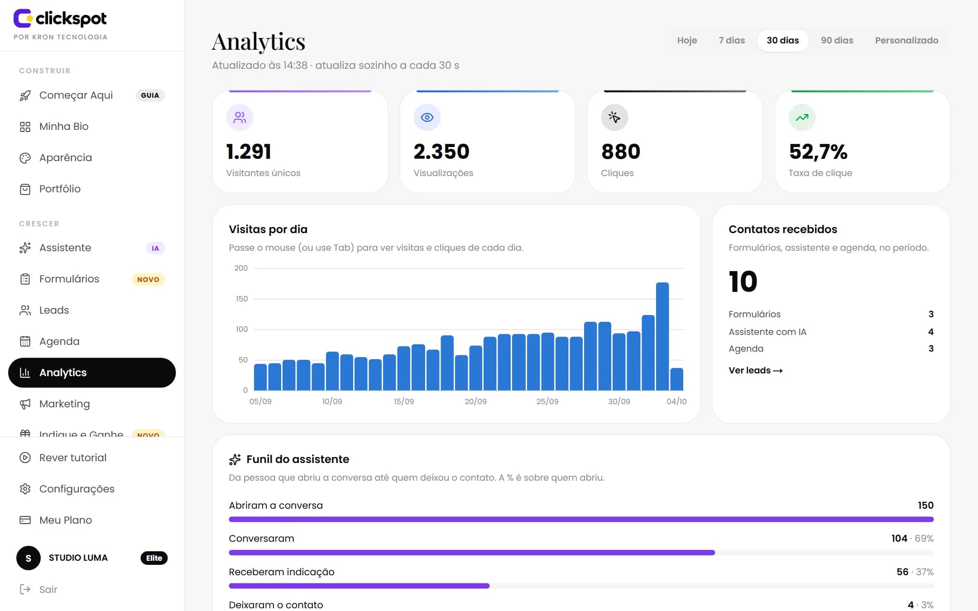Click the Funil do assistente sparkle icon
This screenshot has height=611, width=978.
[235, 459]
